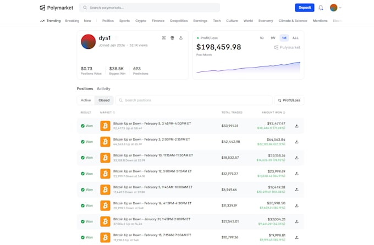The image size is (374, 245).
Task: Open the Culture category
Action: click(x=232, y=21)
